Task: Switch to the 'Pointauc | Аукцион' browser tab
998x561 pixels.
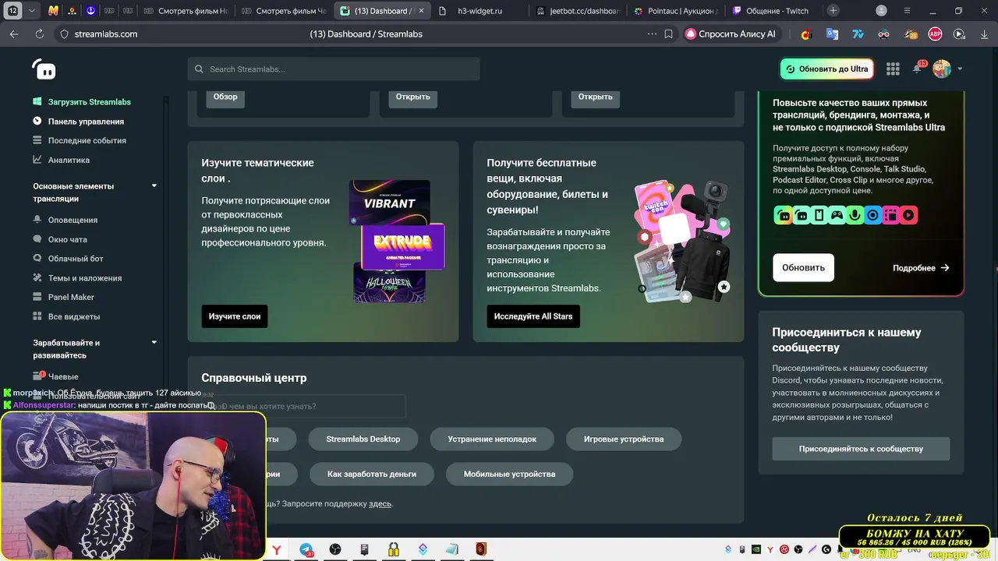Action: click(x=674, y=11)
